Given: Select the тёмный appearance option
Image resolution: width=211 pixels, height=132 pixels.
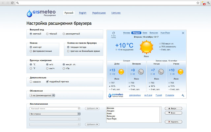Looking at the screenshot, I should pos(47,34).
